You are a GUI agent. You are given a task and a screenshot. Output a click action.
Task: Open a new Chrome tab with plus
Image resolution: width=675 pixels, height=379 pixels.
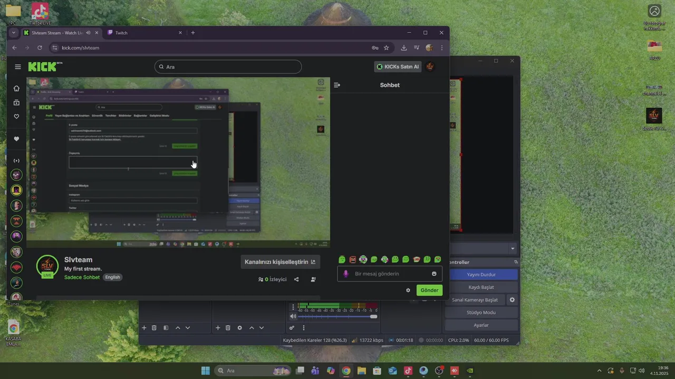tap(193, 33)
